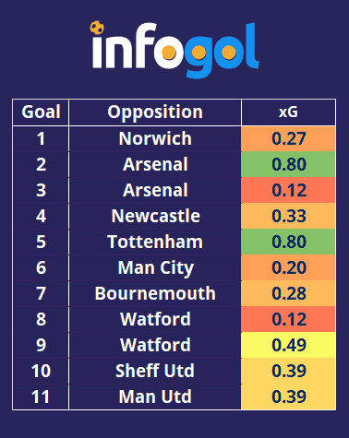This screenshot has width=349, height=438.
Task: Click the football icon above the logo
Action: (x=97, y=28)
